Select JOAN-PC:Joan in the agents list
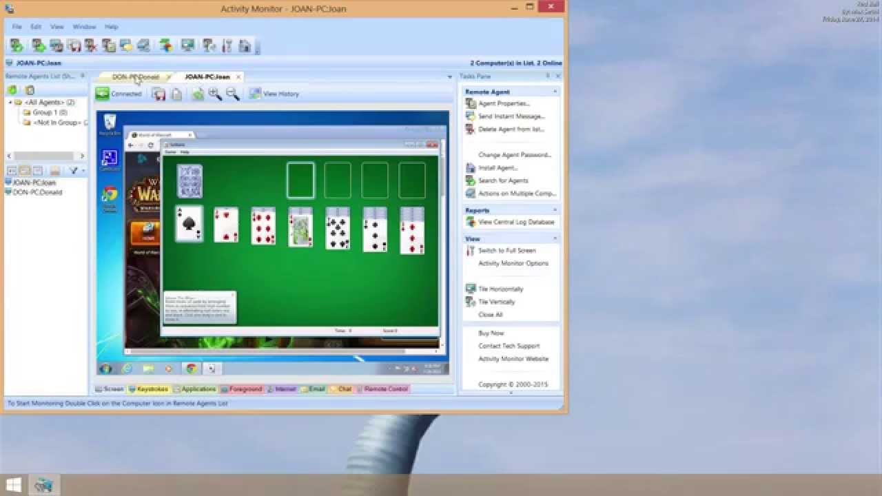 click(x=30, y=183)
